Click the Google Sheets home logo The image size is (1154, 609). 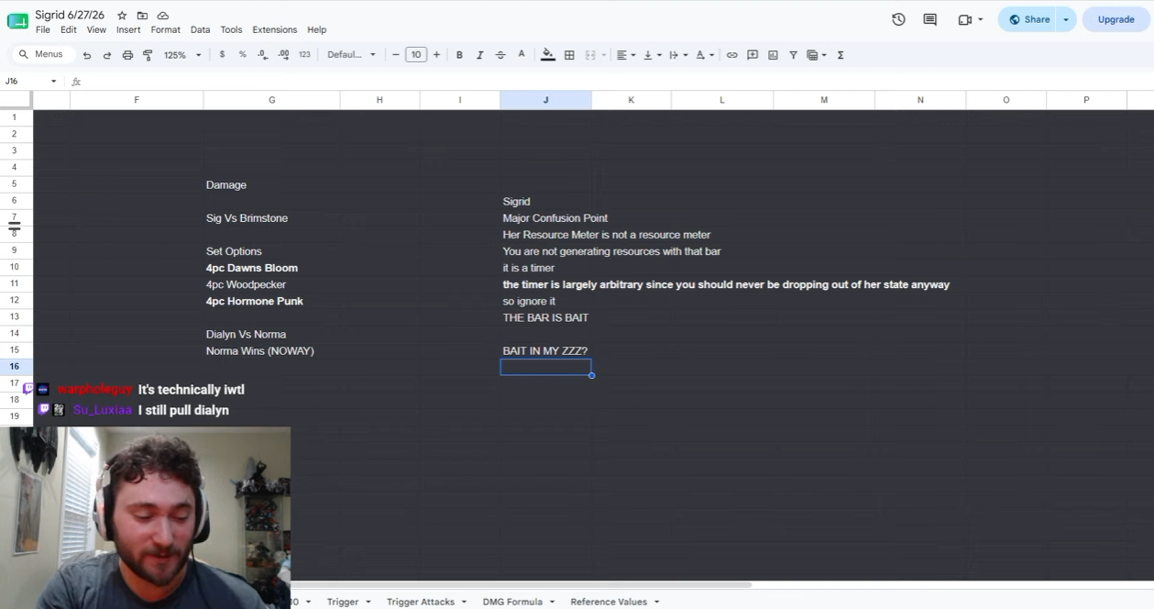pyautogui.click(x=17, y=21)
